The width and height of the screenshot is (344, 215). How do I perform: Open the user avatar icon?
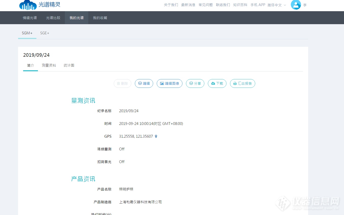296,5
